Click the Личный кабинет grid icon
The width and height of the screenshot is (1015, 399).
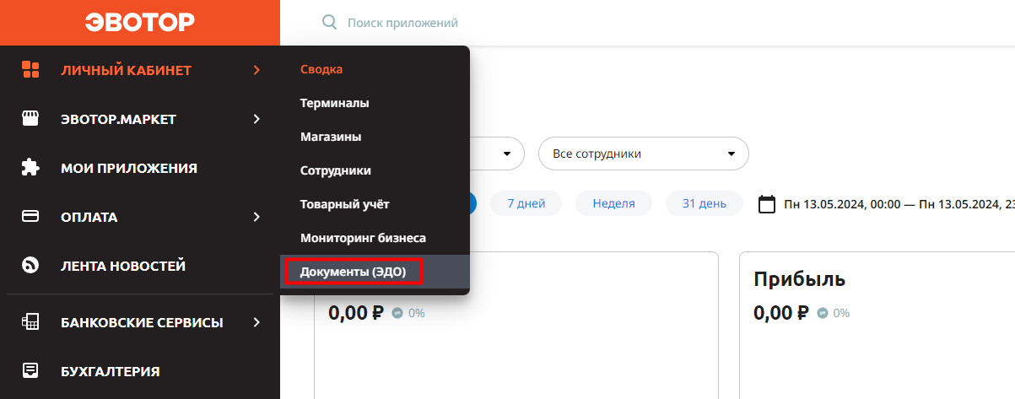30,70
